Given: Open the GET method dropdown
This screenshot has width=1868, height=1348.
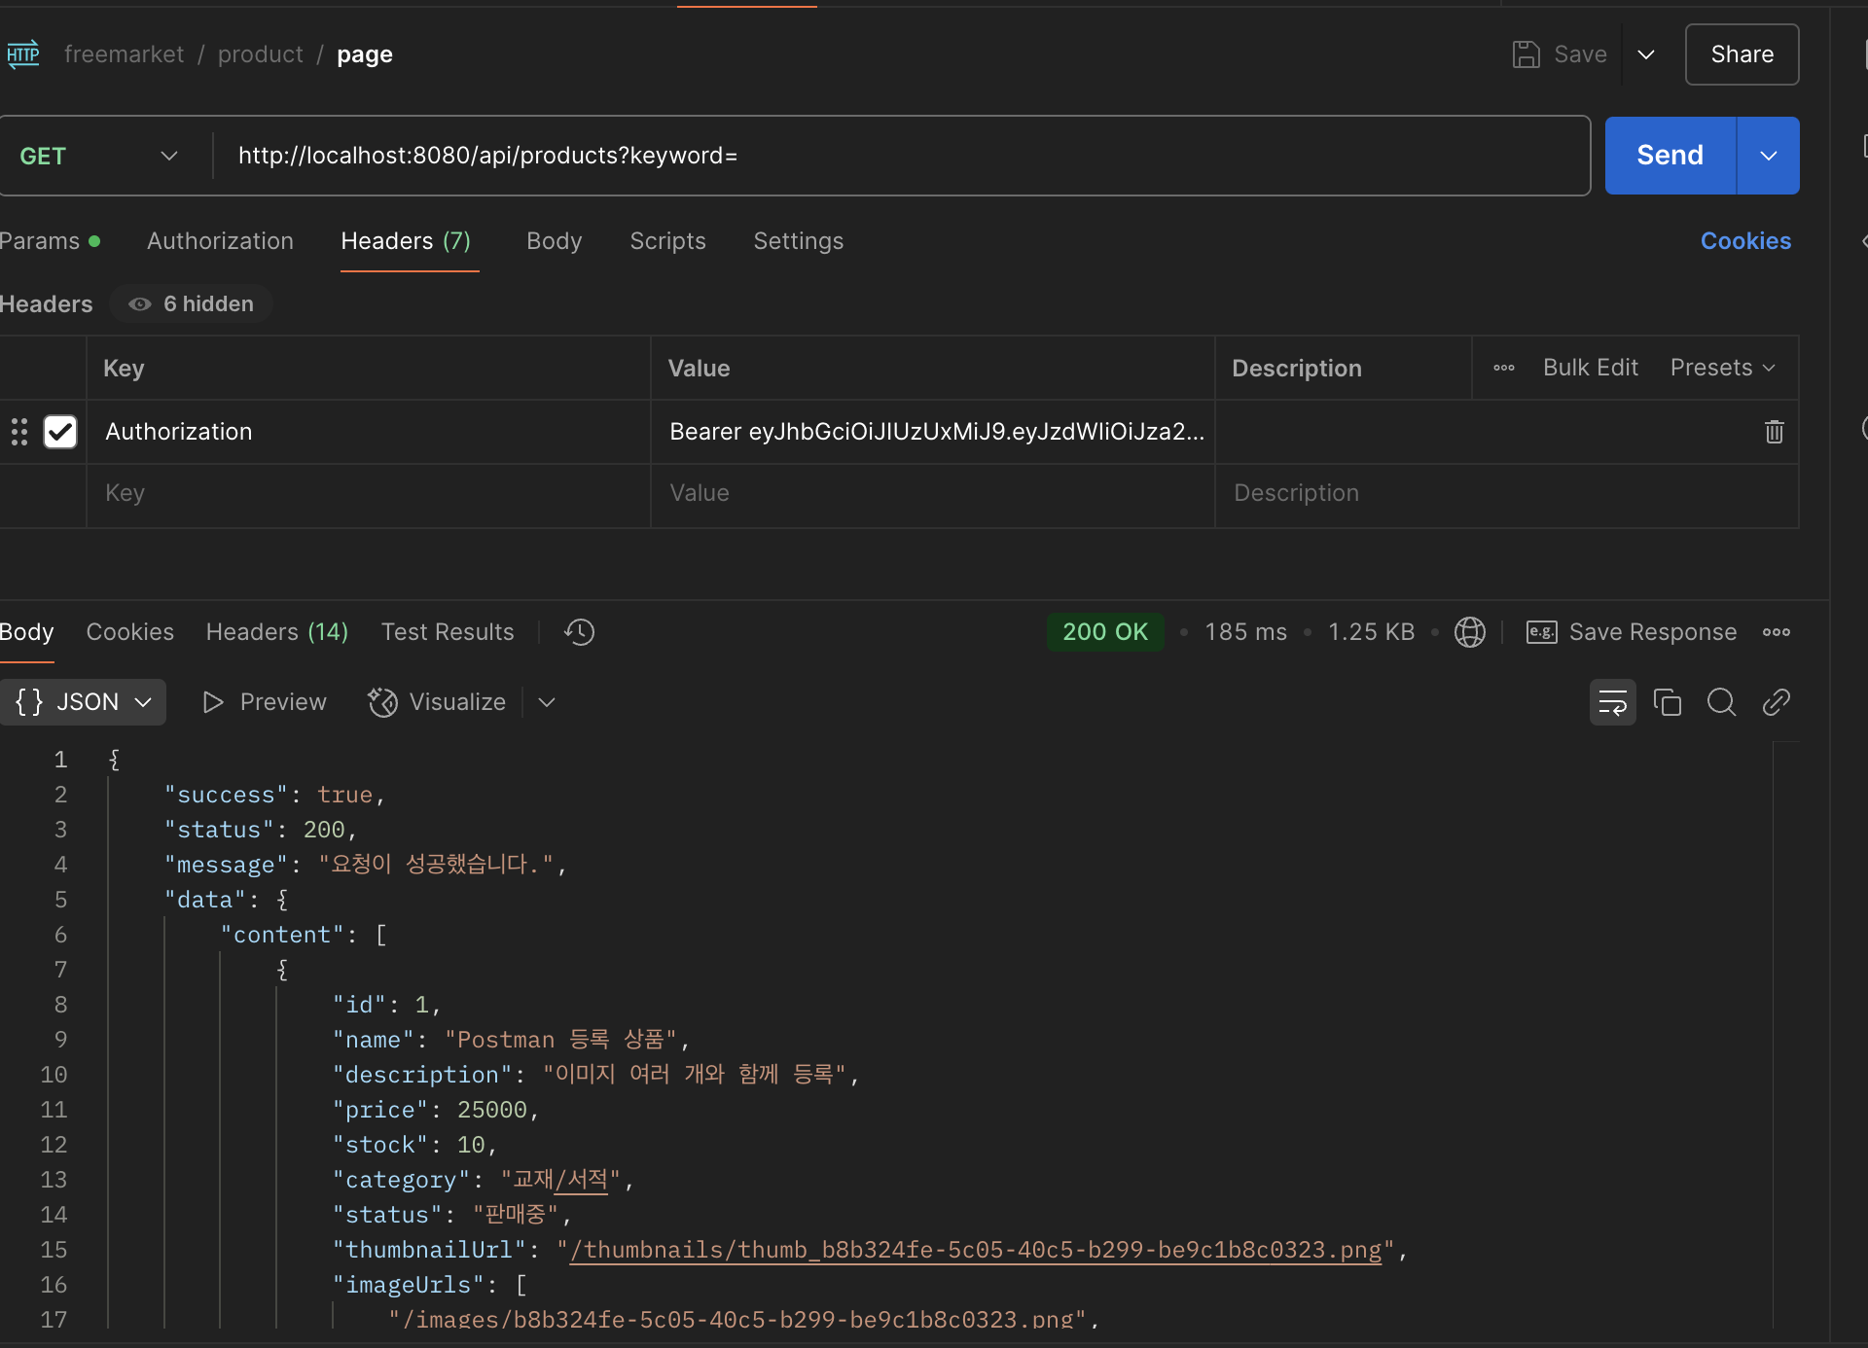Looking at the screenshot, I should pyautogui.click(x=97, y=156).
